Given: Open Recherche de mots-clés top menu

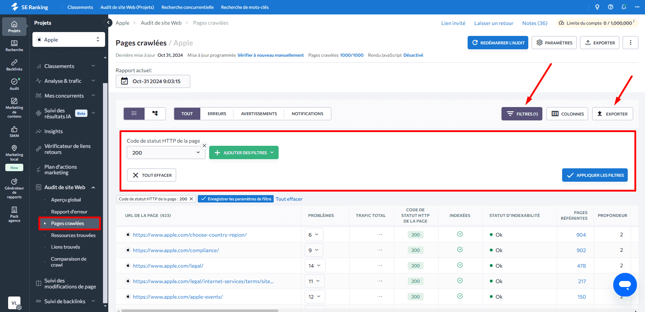Looking at the screenshot, I should 245,7.
